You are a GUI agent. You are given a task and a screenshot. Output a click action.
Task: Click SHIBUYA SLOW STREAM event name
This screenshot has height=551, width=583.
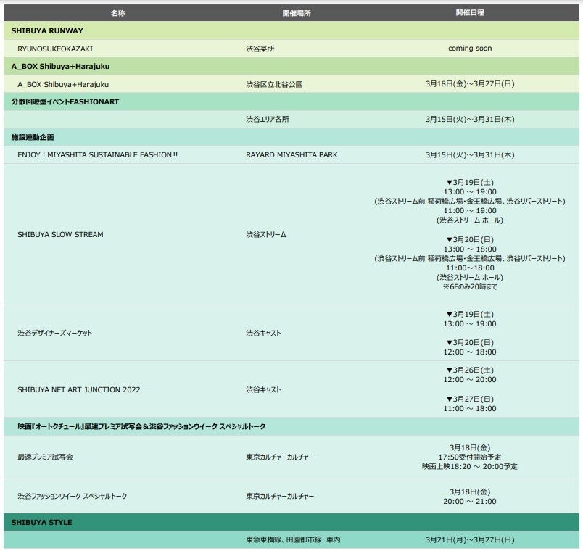tap(60, 235)
